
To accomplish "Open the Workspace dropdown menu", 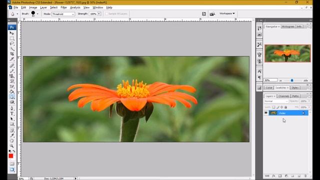I will click(227, 13).
